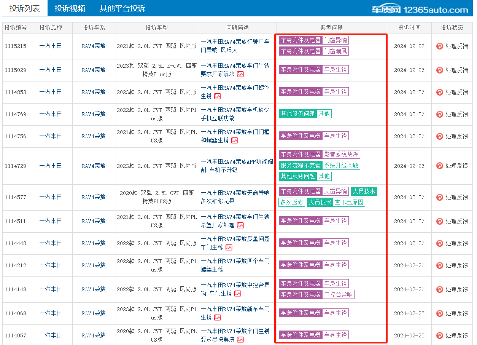
Task: Open image icon in complaint 1114068 summary
Action: pyautogui.click(x=218, y=318)
